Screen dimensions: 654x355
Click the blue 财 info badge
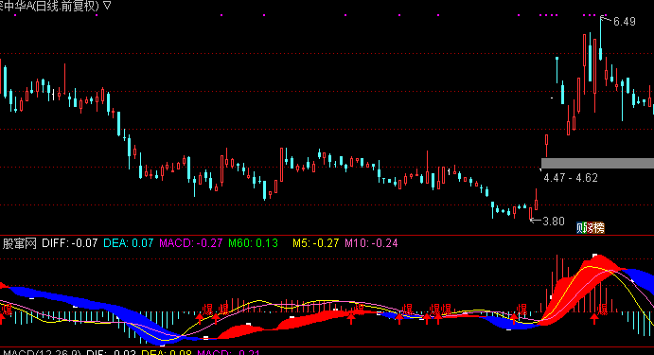tap(579, 228)
